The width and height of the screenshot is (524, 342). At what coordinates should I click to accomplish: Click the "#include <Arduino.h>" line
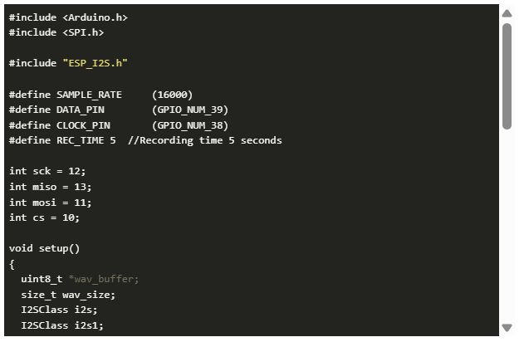[68, 17]
